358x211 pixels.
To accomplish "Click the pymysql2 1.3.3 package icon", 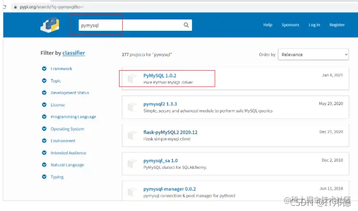I will tap(132, 107).
